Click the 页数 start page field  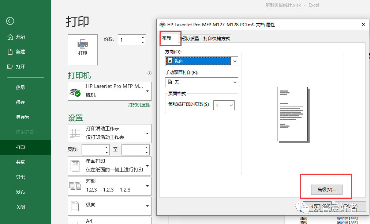pos(93,150)
